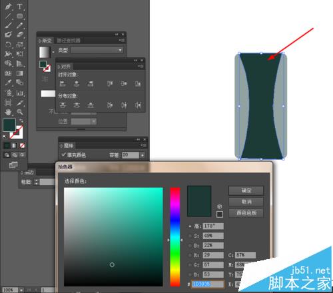Image resolution: width=333 pixels, height=293 pixels.
Task: Switch to the 路径查找器 tab
Action: point(69,41)
